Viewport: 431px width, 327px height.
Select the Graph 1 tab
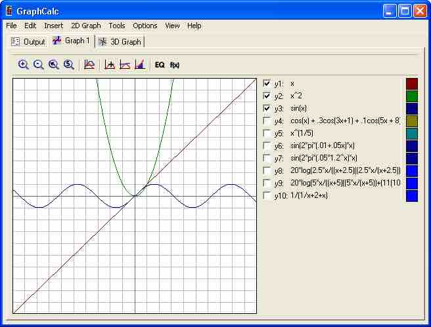coord(72,41)
